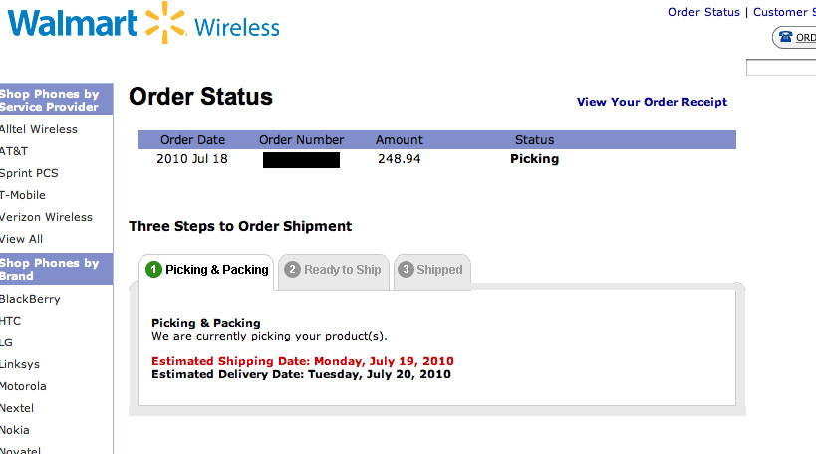
Task: Click the Walmart Wireless logo text
Action: click(x=143, y=24)
